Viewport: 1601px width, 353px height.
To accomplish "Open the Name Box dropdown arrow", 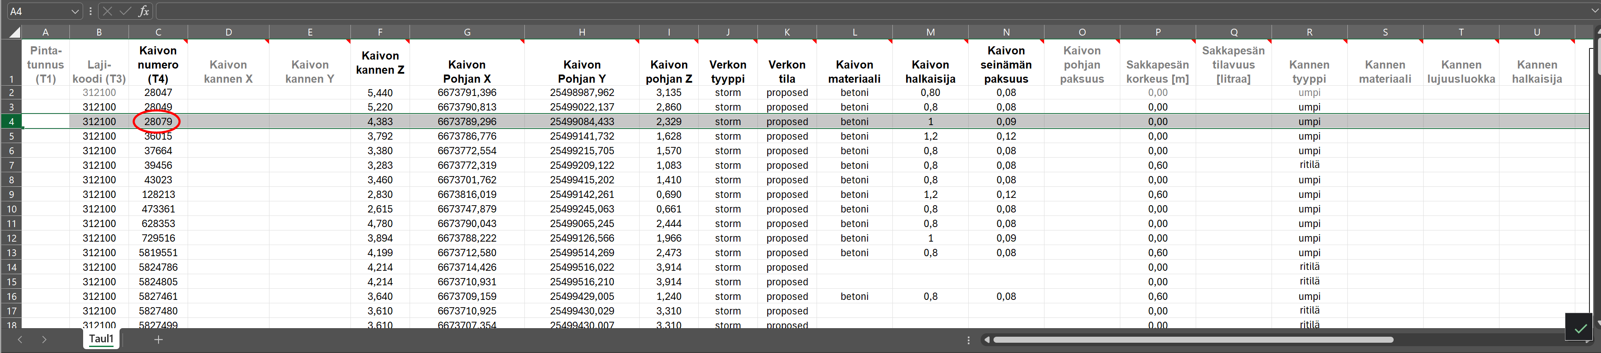I will 75,11.
